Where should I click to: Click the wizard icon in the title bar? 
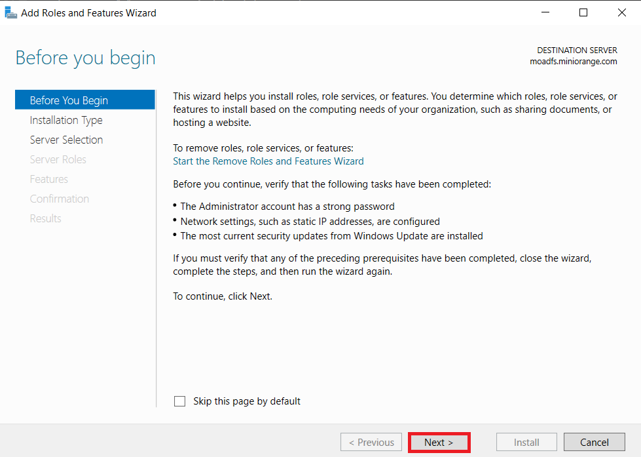click(x=10, y=12)
